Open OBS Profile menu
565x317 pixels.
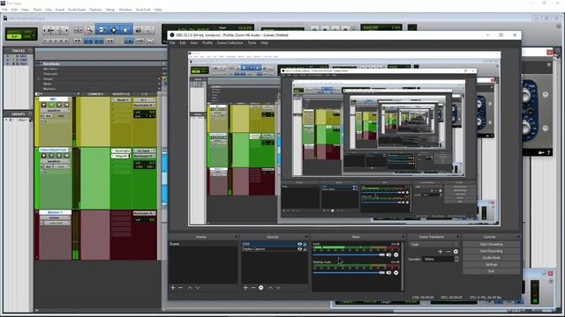pos(207,43)
